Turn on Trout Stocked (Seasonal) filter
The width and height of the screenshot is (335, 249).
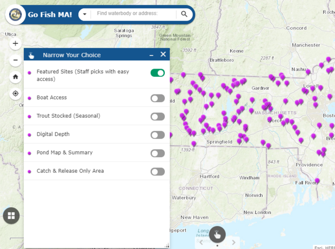pyautogui.click(x=157, y=116)
